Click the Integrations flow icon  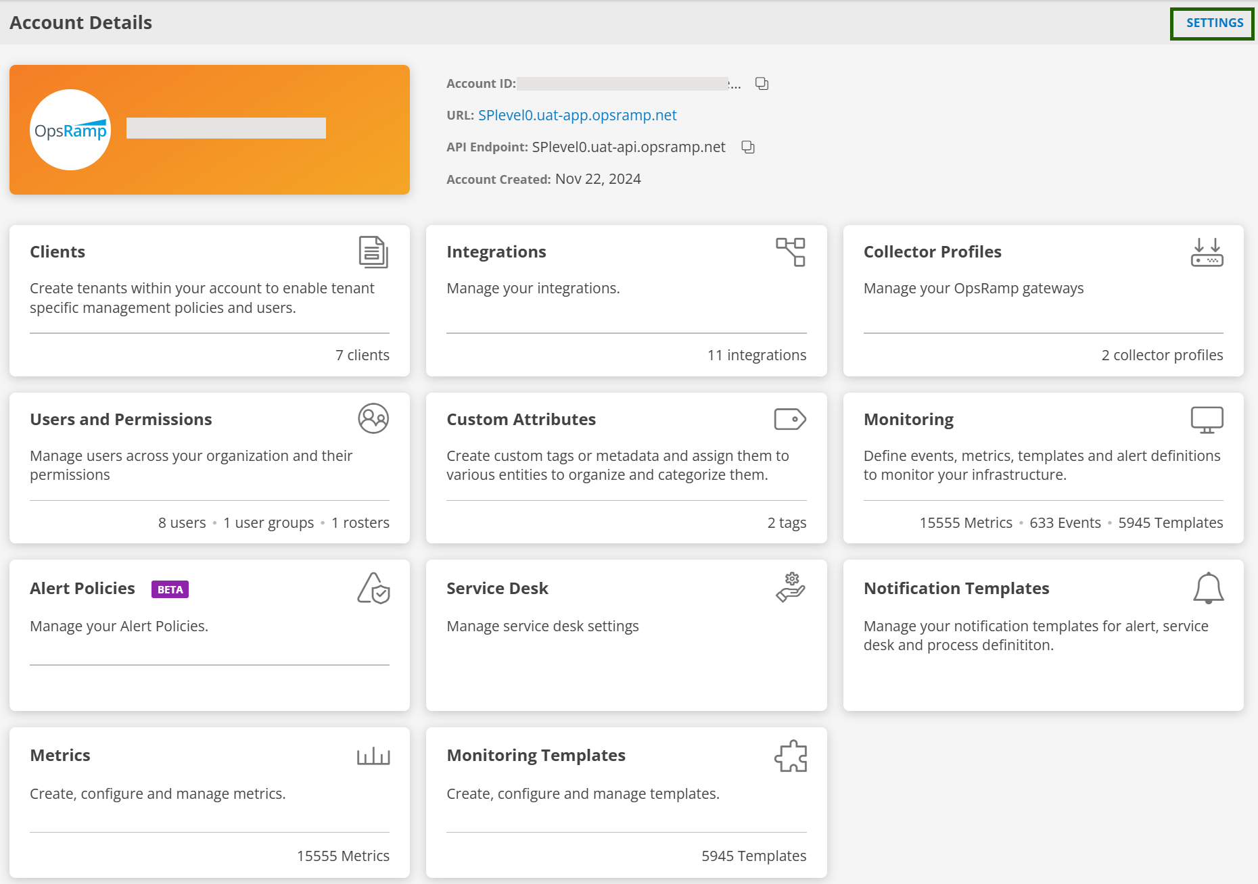[x=791, y=252]
